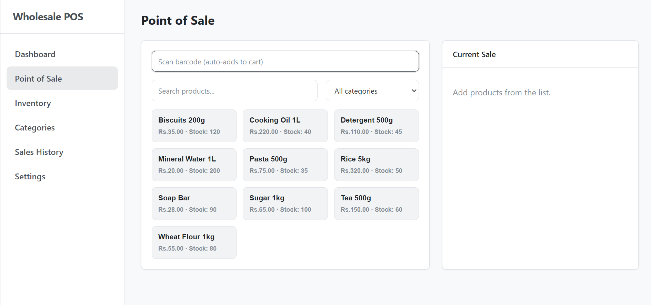This screenshot has height=305, width=651.
Task: Select the Detergent 500g product card
Action: tap(376, 126)
